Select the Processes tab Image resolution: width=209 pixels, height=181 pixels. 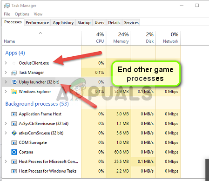tap(13, 22)
